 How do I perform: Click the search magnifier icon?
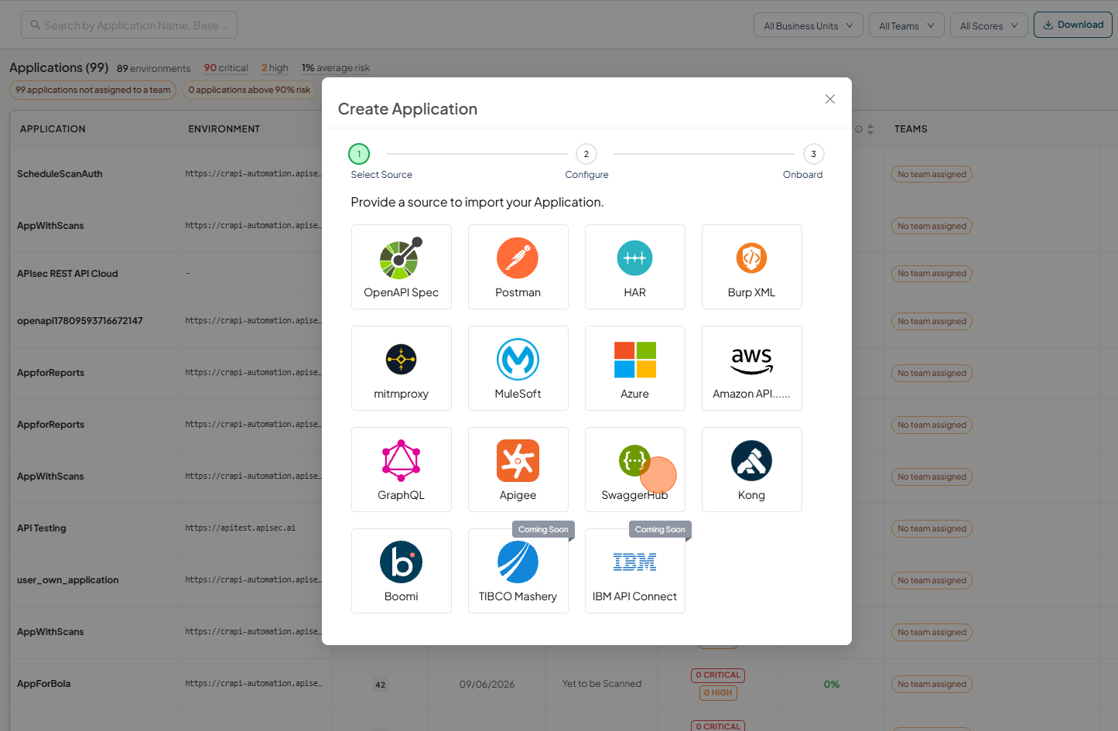36,25
